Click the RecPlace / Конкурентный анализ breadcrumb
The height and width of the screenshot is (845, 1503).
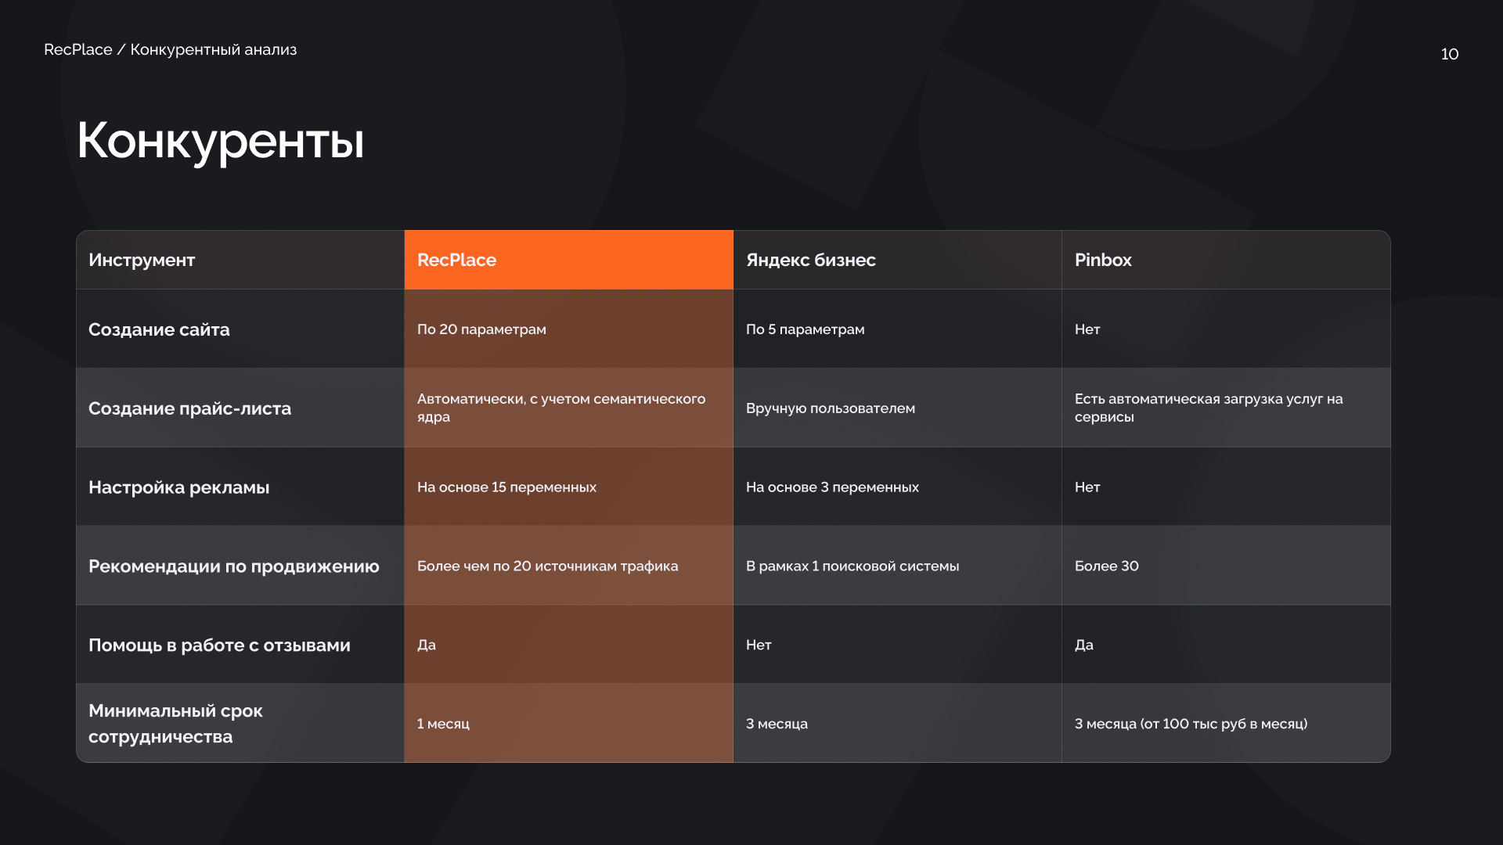[170, 49]
